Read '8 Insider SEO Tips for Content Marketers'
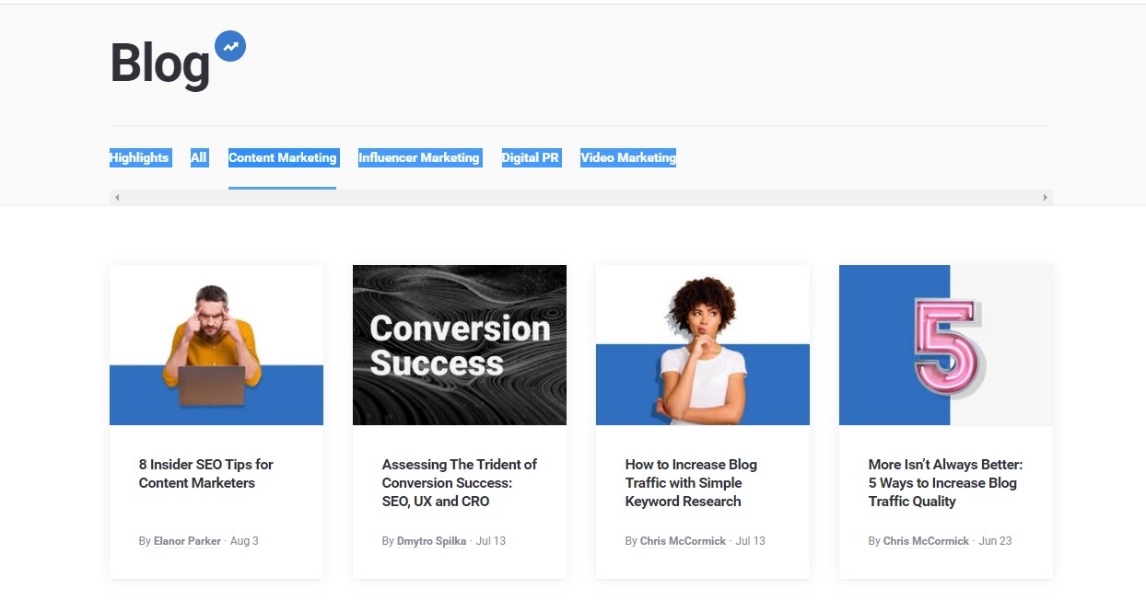Image resolution: width=1146 pixels, height=600 pixels. (x=206, y=473)
